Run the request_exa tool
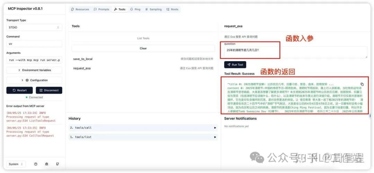Image resolution: width=374 pixels, height=173 pixels. tap(235, 65)
